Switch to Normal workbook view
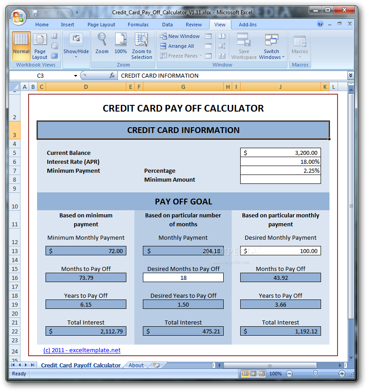The height and width of the screenshot is (391, 367). coord(21,46)
